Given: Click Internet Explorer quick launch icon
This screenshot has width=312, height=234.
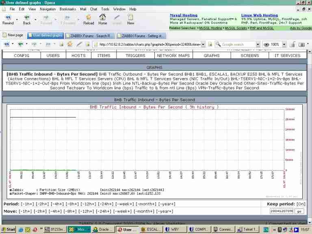Looking at the screenshot, I should point(21,230).
